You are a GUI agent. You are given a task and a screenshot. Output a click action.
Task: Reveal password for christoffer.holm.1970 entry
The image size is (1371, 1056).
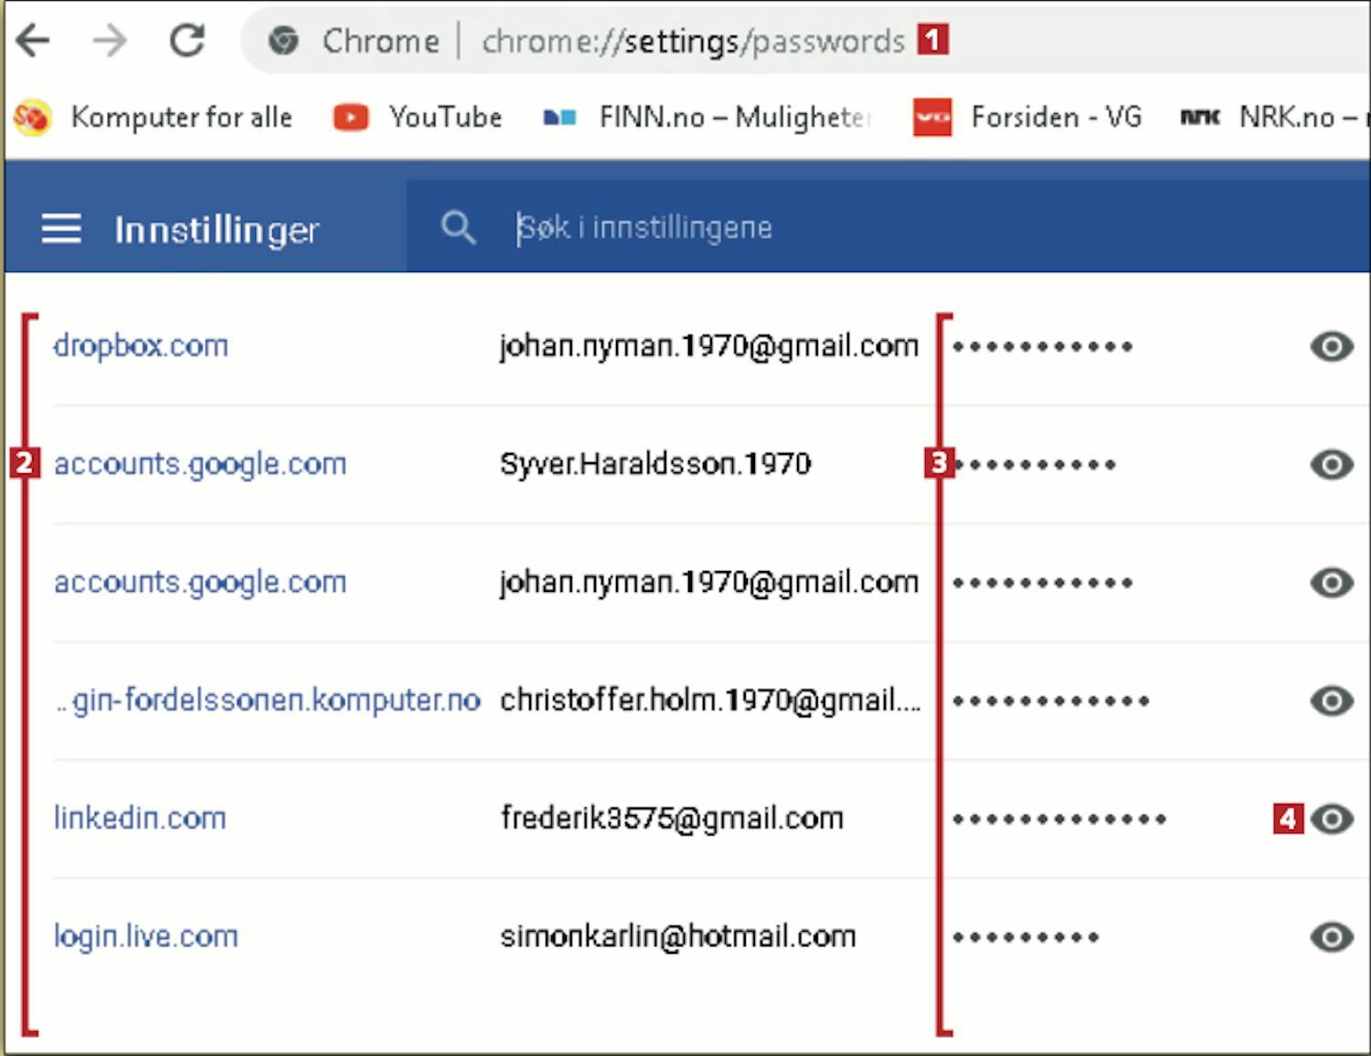[1332, 701]
